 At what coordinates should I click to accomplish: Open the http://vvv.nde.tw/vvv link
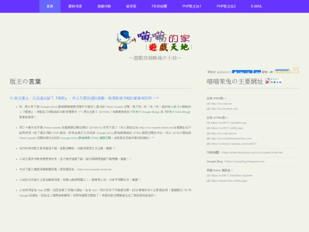[x=224, y=133]
